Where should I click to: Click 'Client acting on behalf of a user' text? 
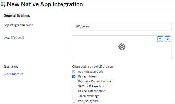click(x=93, y=66)
